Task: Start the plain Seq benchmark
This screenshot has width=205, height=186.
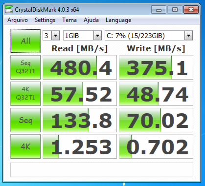Action: click(25, 120)
